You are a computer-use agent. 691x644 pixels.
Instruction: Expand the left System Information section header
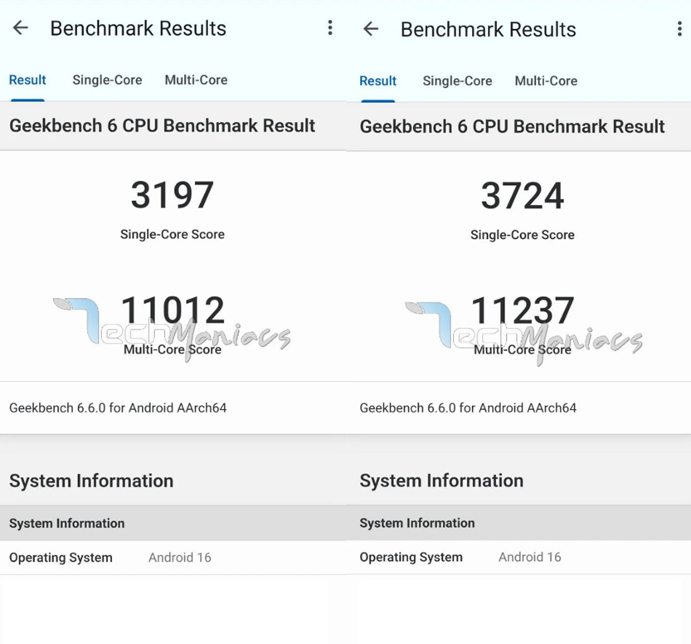(x=91, y=481)
